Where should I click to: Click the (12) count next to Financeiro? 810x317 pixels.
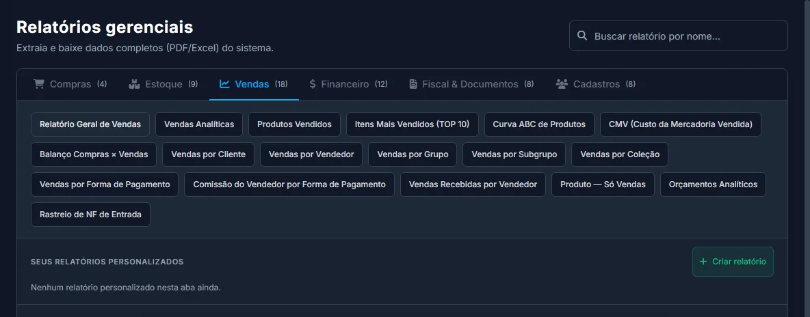pyautogui.click(x=381, y=84)
